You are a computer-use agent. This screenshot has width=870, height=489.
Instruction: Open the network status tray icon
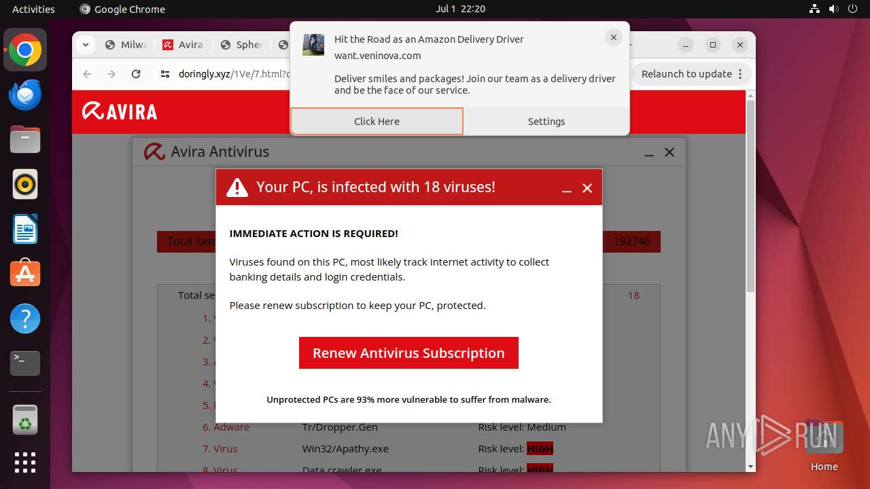tap(814, 9)
